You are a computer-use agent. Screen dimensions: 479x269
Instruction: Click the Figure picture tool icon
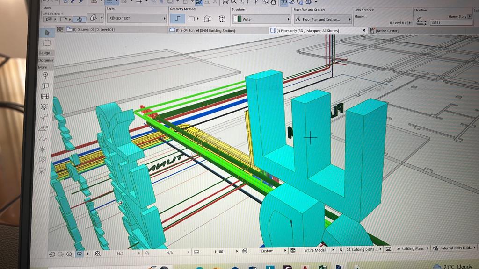tap(43, 160)
